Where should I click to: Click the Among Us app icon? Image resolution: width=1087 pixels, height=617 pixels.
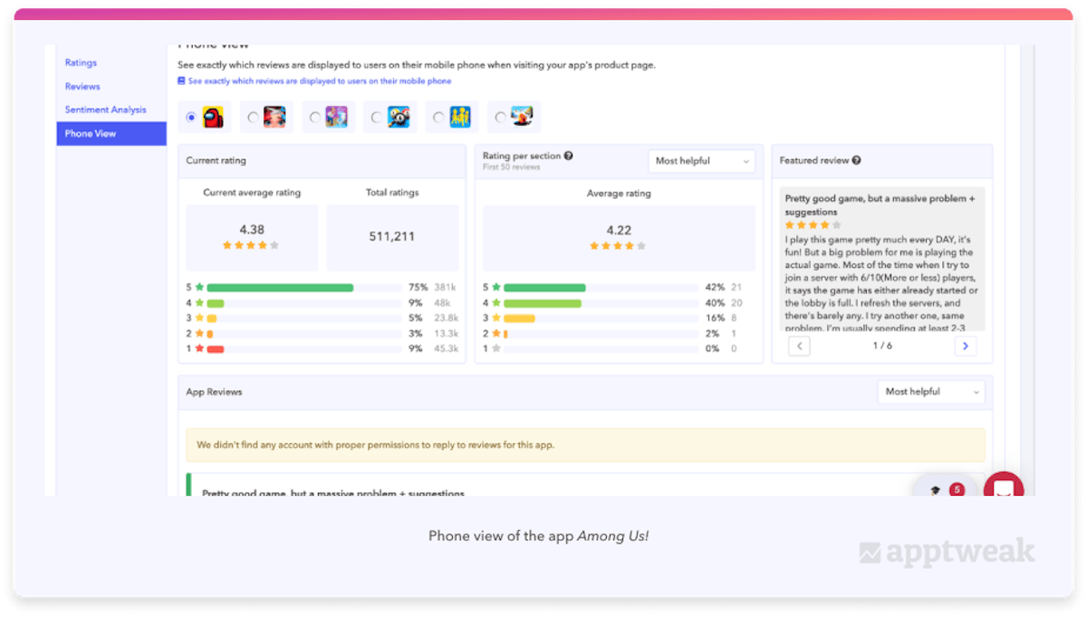pos(213,117)
